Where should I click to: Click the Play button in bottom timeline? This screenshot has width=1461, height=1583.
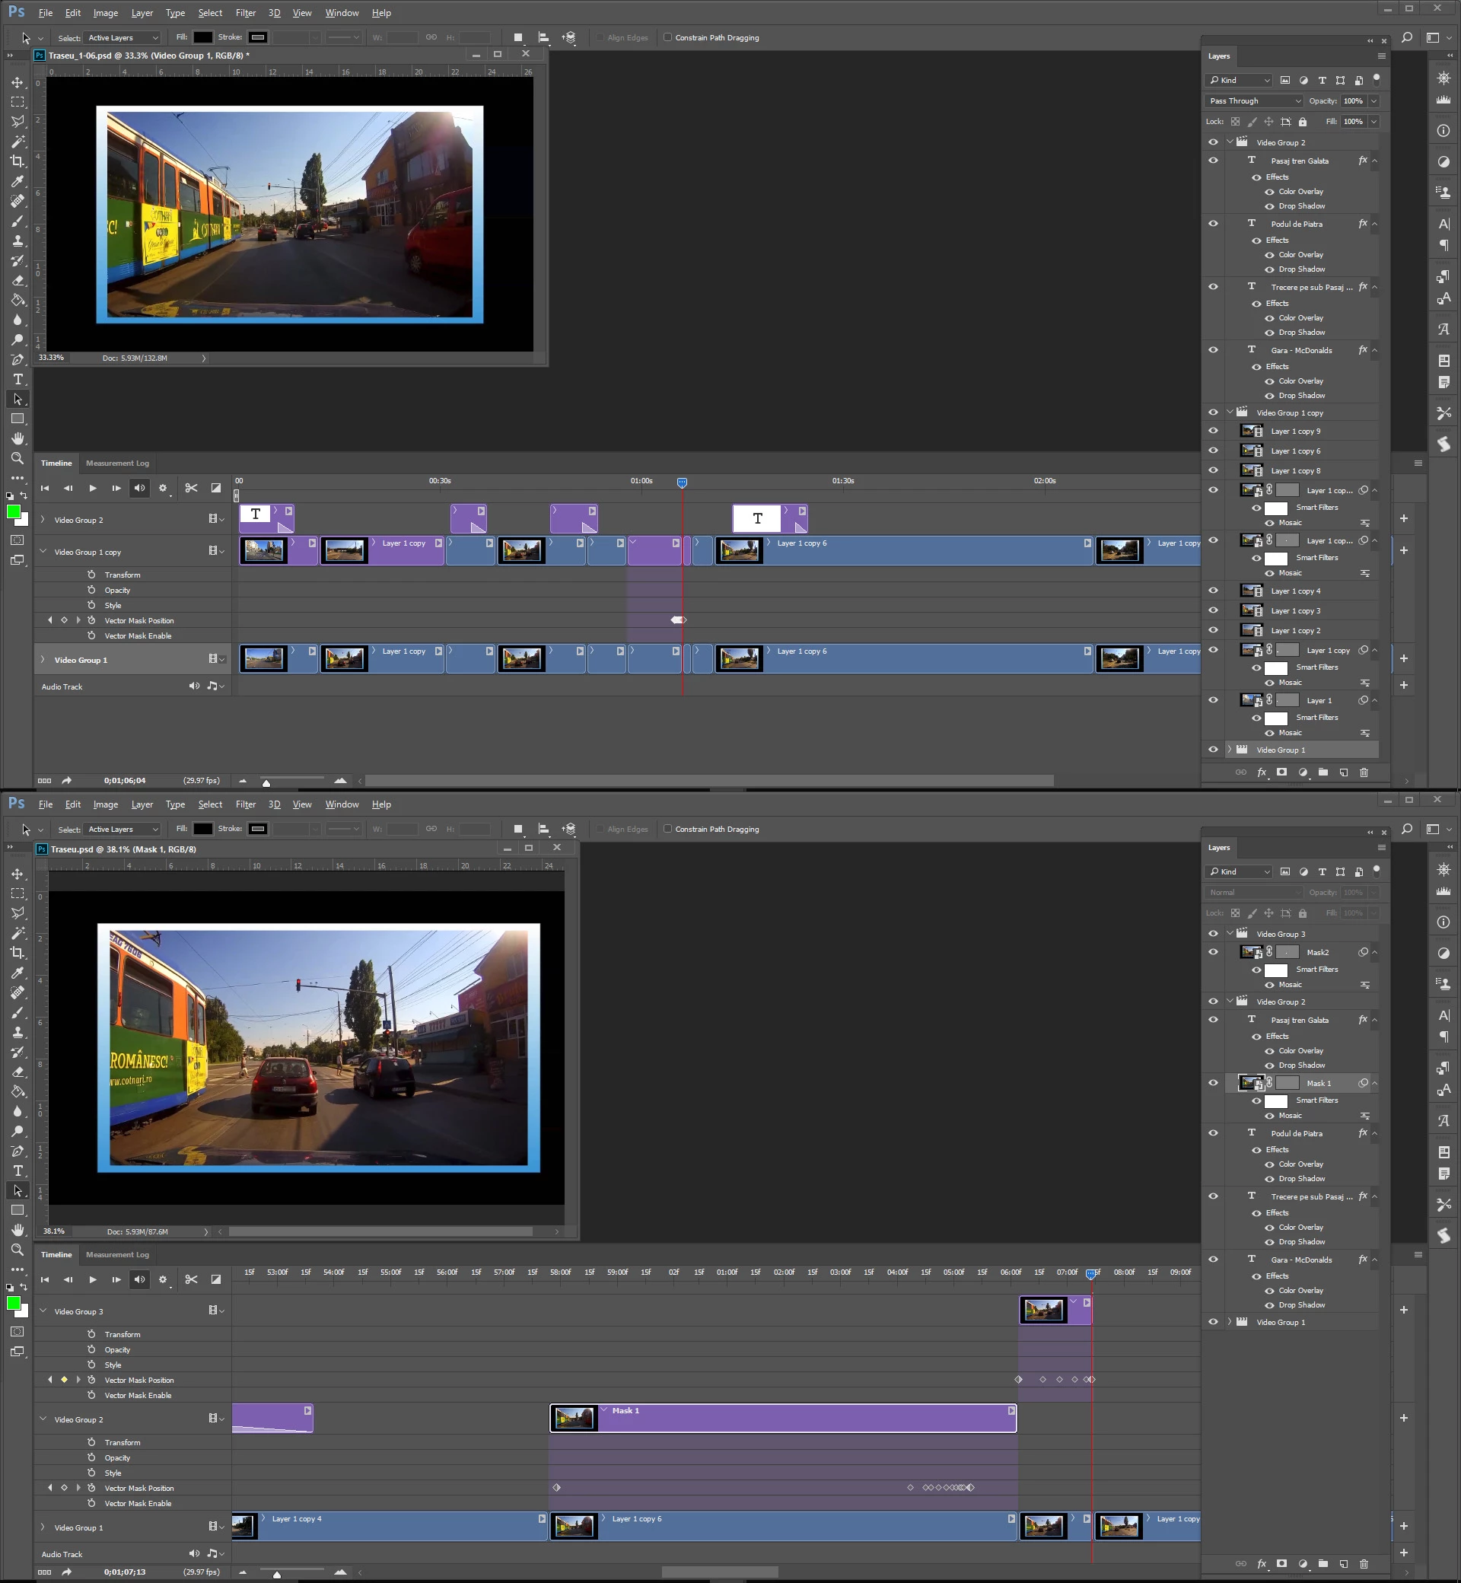click(93, 1279)
